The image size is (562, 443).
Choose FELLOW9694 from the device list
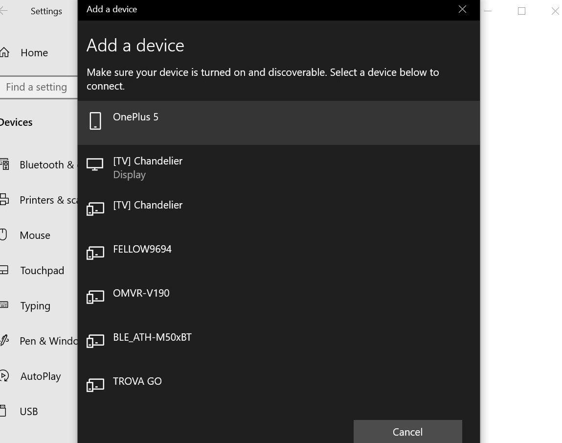(278, 256)
